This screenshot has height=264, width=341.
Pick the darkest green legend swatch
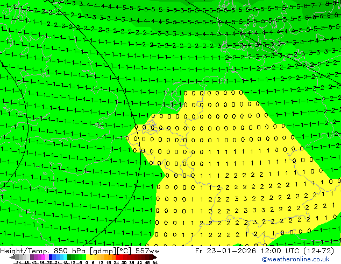pos(69,257)
